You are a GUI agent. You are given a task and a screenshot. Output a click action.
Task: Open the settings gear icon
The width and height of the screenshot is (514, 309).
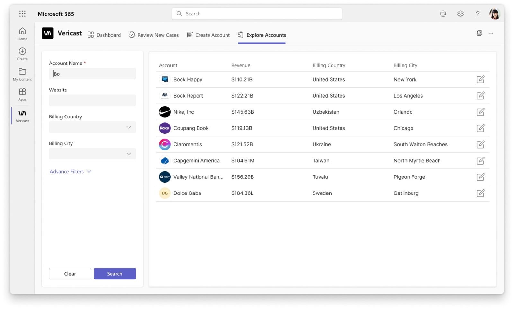tap(460, 13)
